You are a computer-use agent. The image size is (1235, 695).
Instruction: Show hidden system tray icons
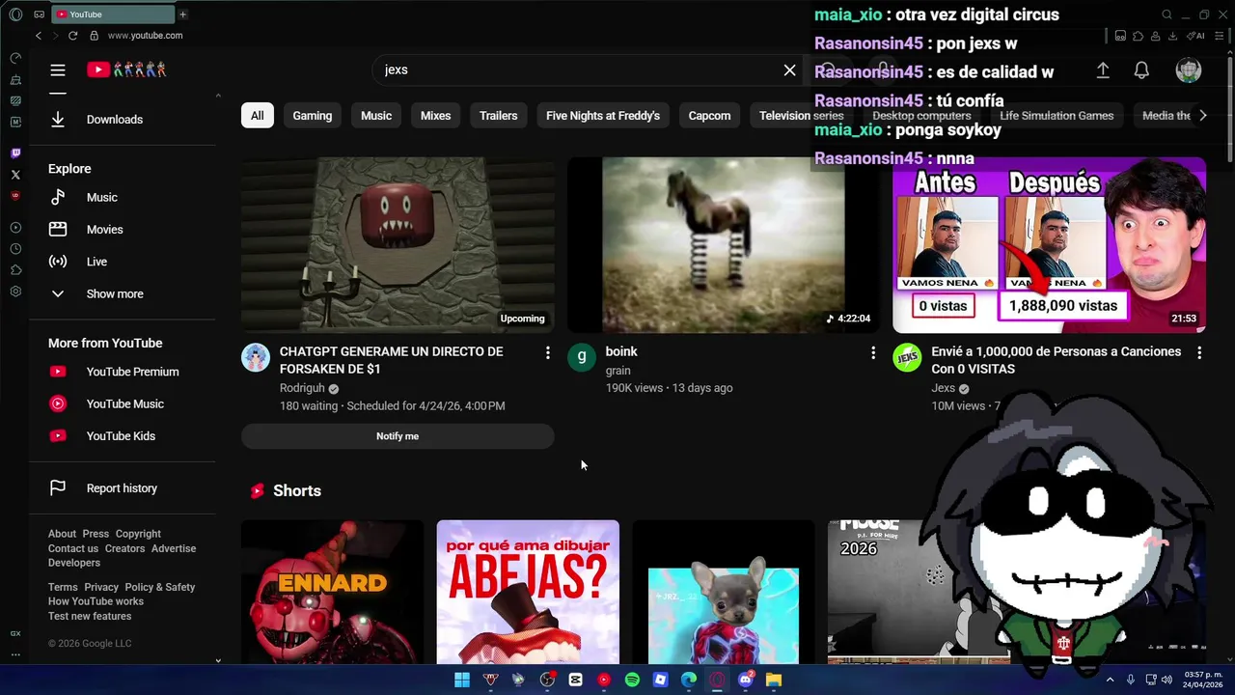pos(1110,680)
